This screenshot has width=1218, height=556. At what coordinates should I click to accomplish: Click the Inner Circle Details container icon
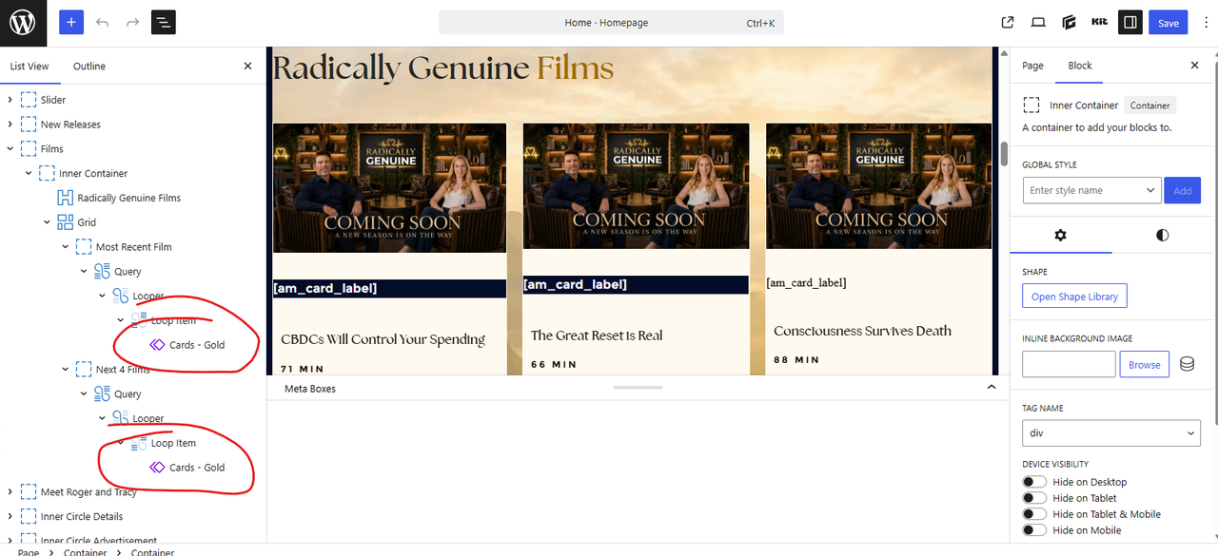tap(29, 517)
